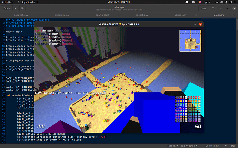Screen dimensions: 238x148
Task: Open the gedit hamburger menu
Action: 216,8
